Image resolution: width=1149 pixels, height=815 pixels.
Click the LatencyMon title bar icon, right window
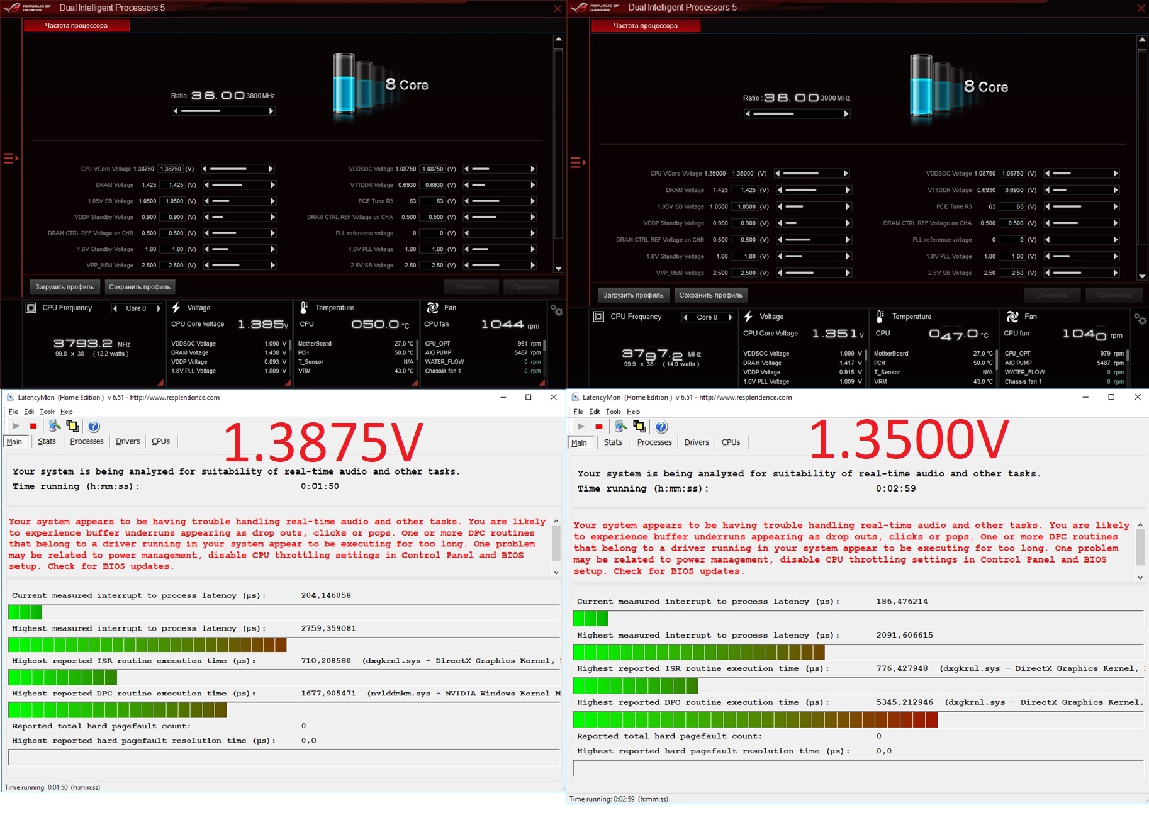pyautogui.click(x=575, y=397)
